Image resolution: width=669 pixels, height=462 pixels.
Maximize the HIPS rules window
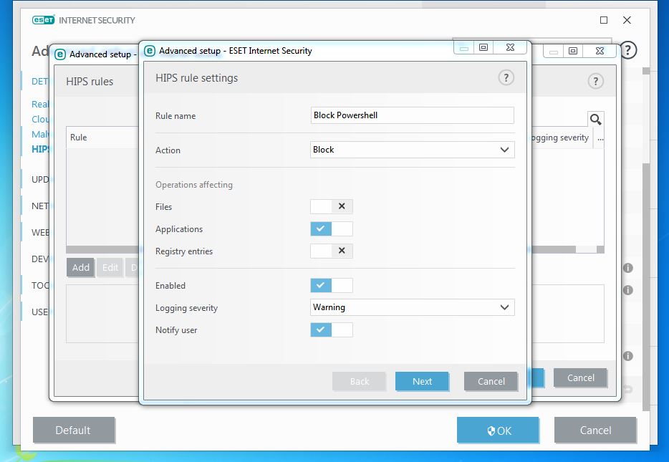[573, 51]
